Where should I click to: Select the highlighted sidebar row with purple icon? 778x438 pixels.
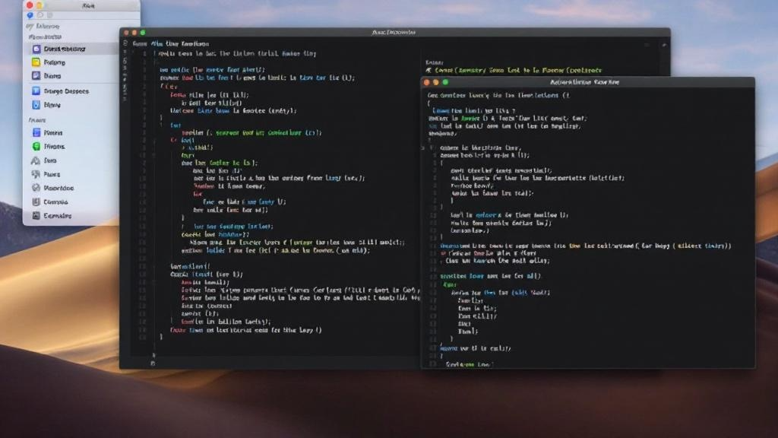73,49
